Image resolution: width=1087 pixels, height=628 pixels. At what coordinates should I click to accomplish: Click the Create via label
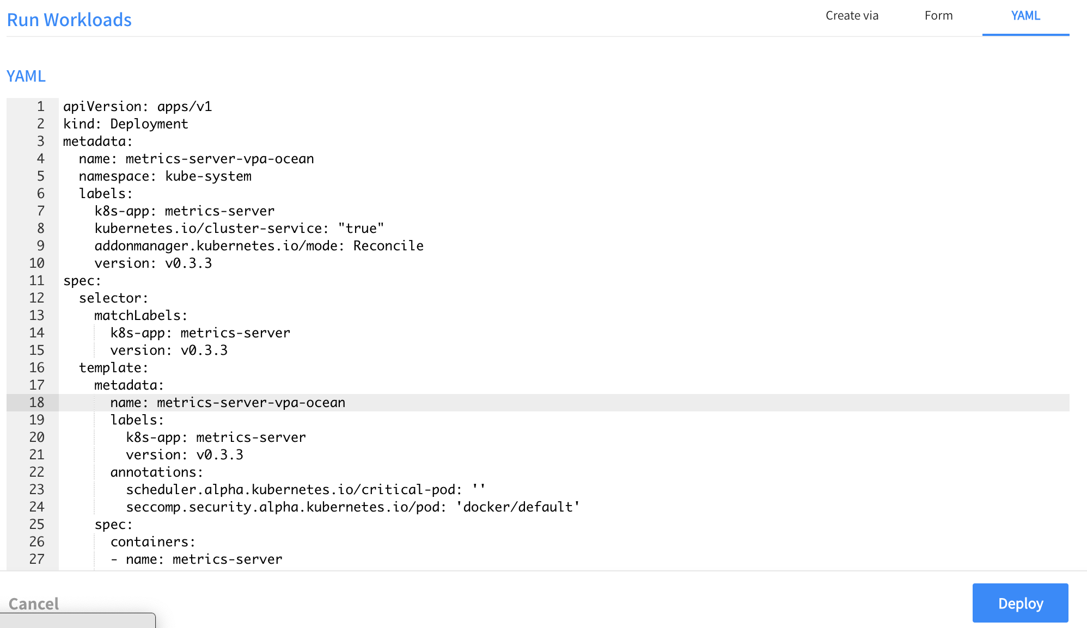[x=852, y=16]
